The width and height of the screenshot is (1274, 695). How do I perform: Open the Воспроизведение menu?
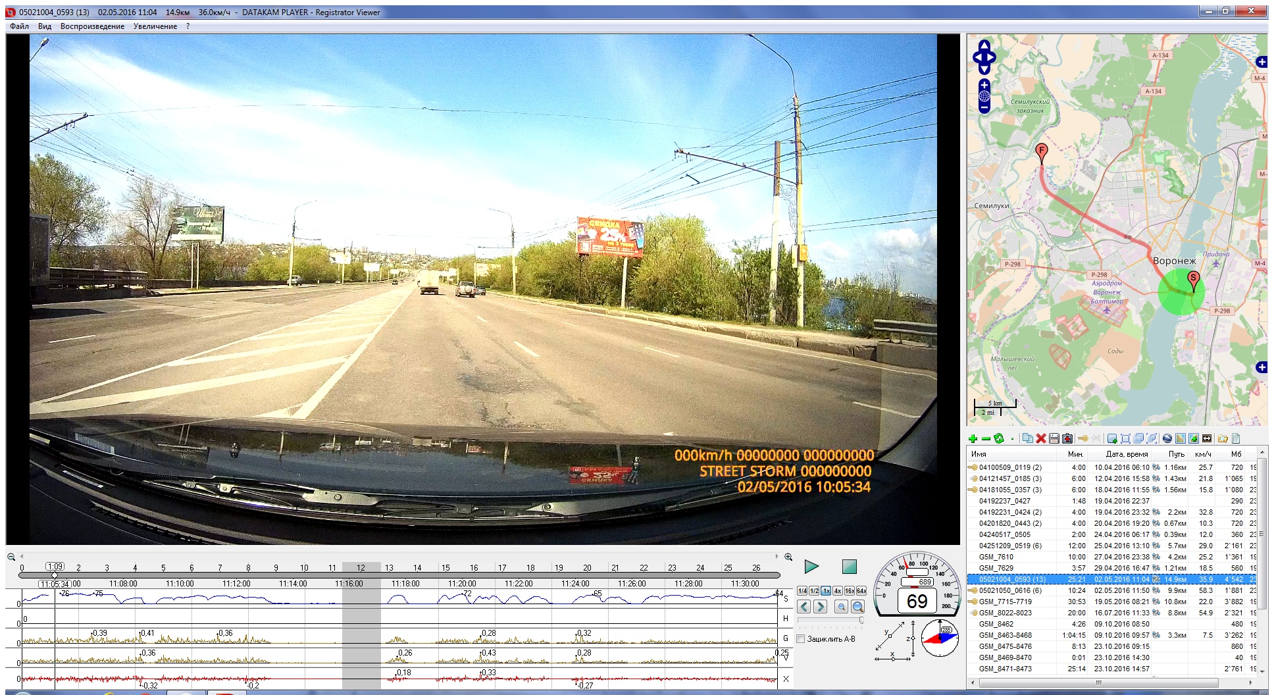point(92,26)
